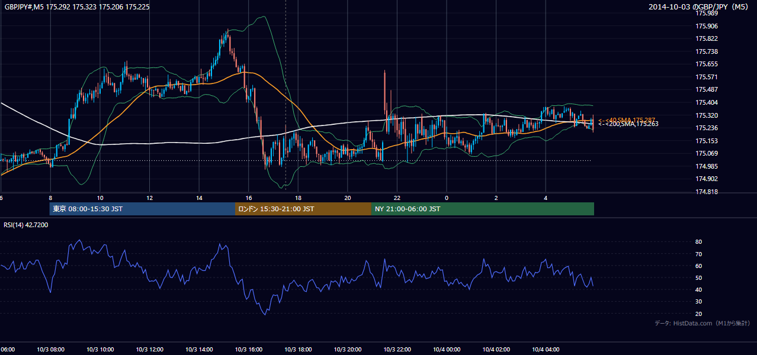Select the NY 21:00-06:00 JST session bar
This screenshot has width=757, height=355.
483,209
